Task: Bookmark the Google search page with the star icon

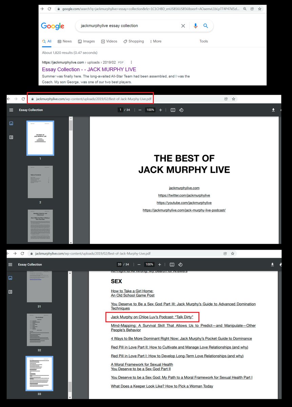Action: [260, 9]
